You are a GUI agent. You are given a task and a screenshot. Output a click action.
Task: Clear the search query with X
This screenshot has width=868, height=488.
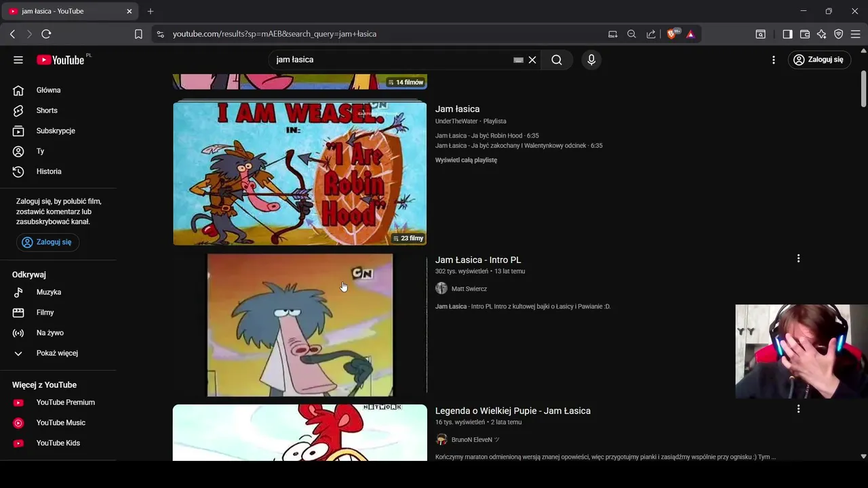[x=532, y=60]
